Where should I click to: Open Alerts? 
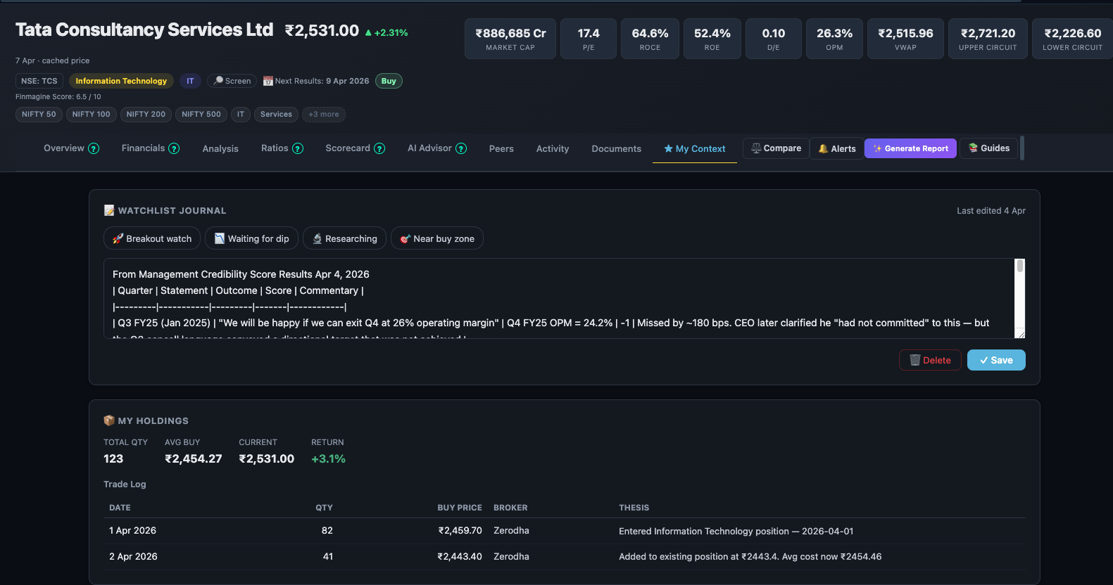tap(837, 148)
